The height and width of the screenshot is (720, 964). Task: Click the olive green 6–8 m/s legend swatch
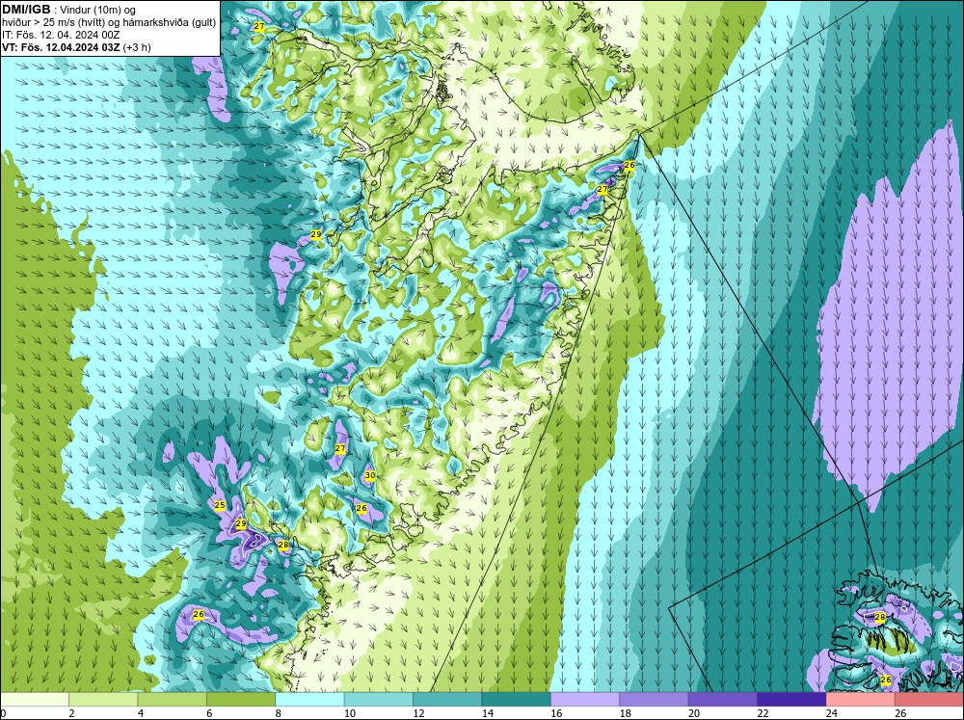[241, 699]
